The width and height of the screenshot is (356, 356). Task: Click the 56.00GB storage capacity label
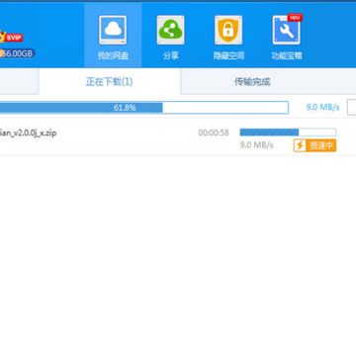[18, 53]
